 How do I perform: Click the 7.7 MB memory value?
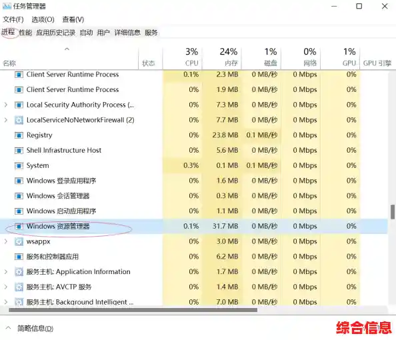227,120
